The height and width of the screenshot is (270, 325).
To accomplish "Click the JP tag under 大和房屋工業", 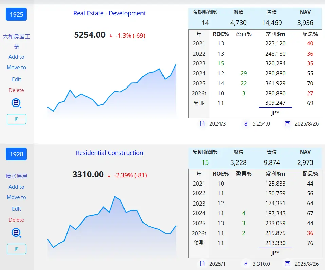I will pyautogui.click(x=16, y=119).
